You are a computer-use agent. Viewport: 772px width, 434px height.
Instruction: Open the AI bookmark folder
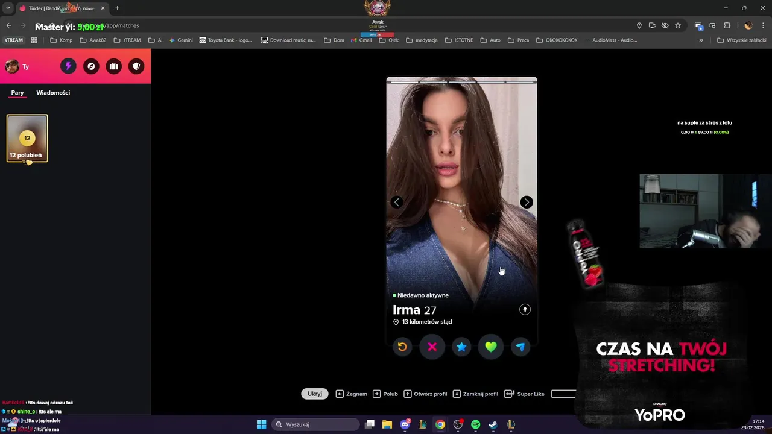pos(155,40)
